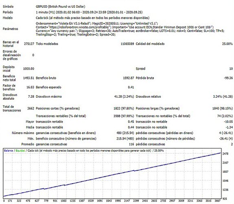Click the Depósito inicial value 1000.00
The image size is (234, 204).
pos(28,69)
